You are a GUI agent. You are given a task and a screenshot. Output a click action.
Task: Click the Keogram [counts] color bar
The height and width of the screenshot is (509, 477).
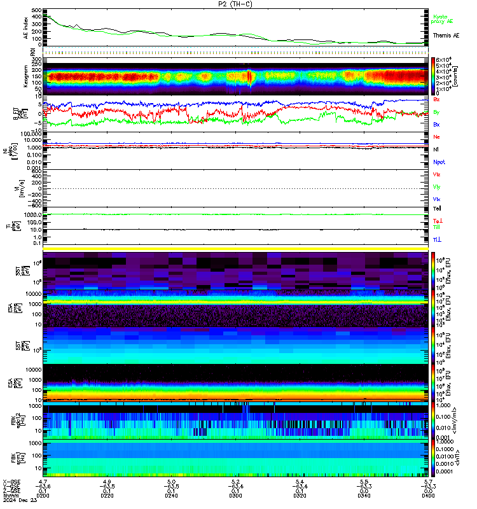pyautogui.click(x=433, y=76)
